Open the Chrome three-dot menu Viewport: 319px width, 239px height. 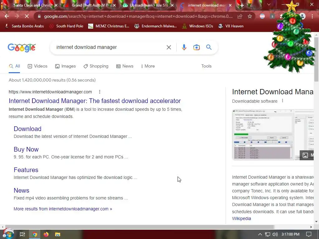pos(312,16)
